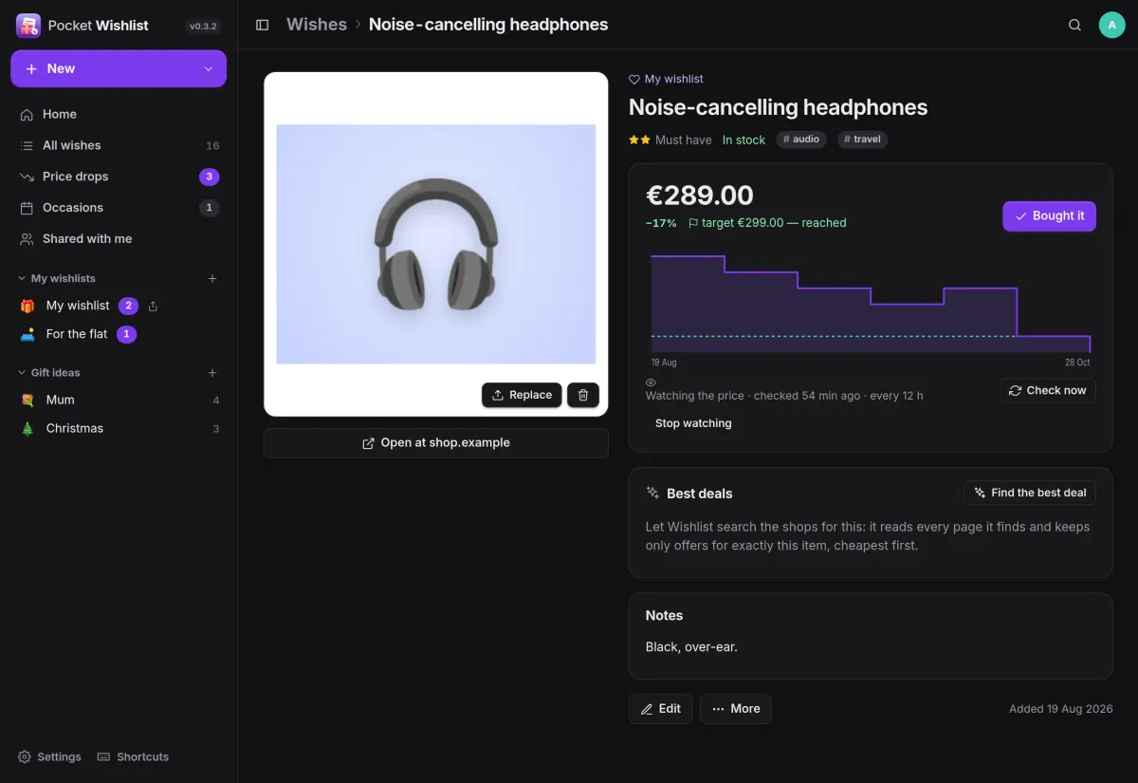Open All wishes list
1138x783 pixels.
tap(119, 145)
